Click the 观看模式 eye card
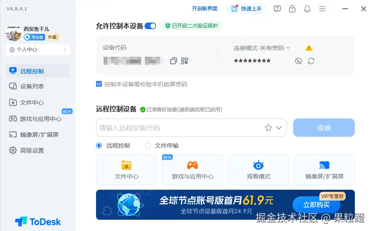This screenshot has width=372, height=231. point(258,170)
